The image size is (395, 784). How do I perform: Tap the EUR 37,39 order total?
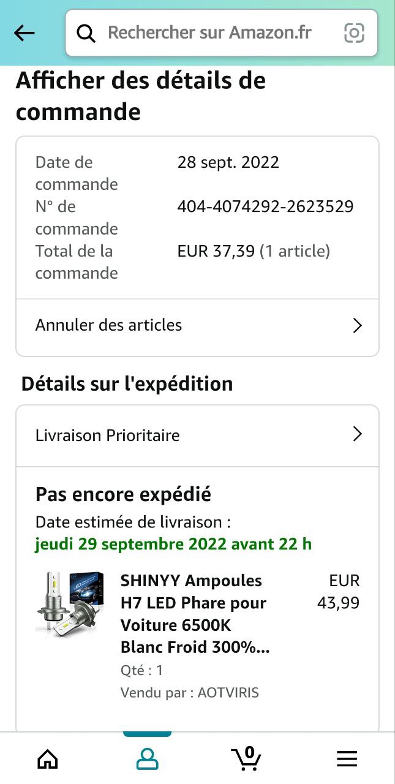tap(216, 251)
